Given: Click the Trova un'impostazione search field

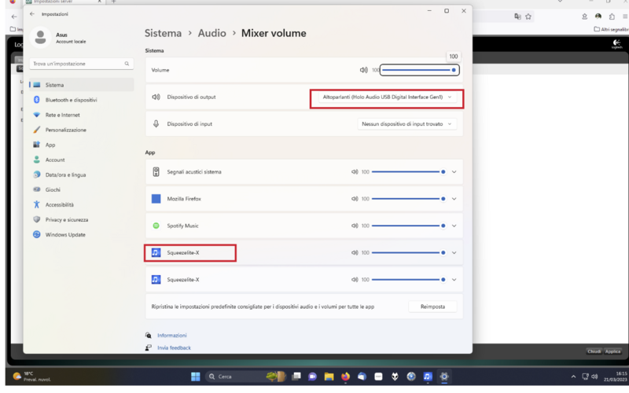Looking at the screenshot, I should [x=75, y=64].
